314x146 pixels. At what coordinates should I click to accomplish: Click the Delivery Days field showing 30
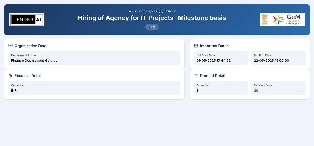[278, 88]
